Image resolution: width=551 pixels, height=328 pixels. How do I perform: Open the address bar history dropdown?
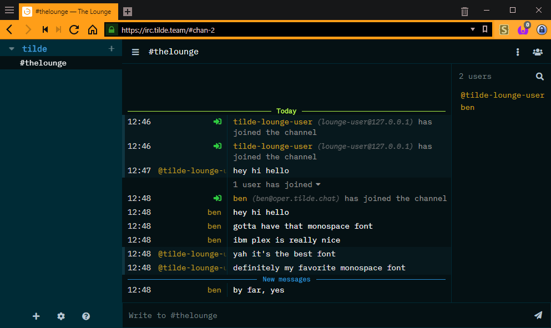pos(473,29)
